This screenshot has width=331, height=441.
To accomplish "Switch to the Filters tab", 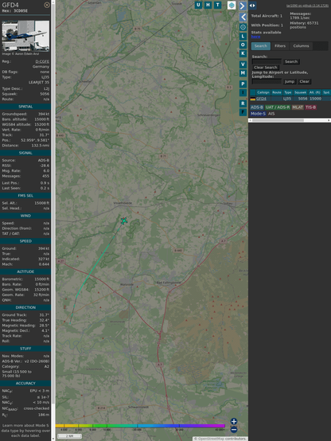I will tap(280, 46).
